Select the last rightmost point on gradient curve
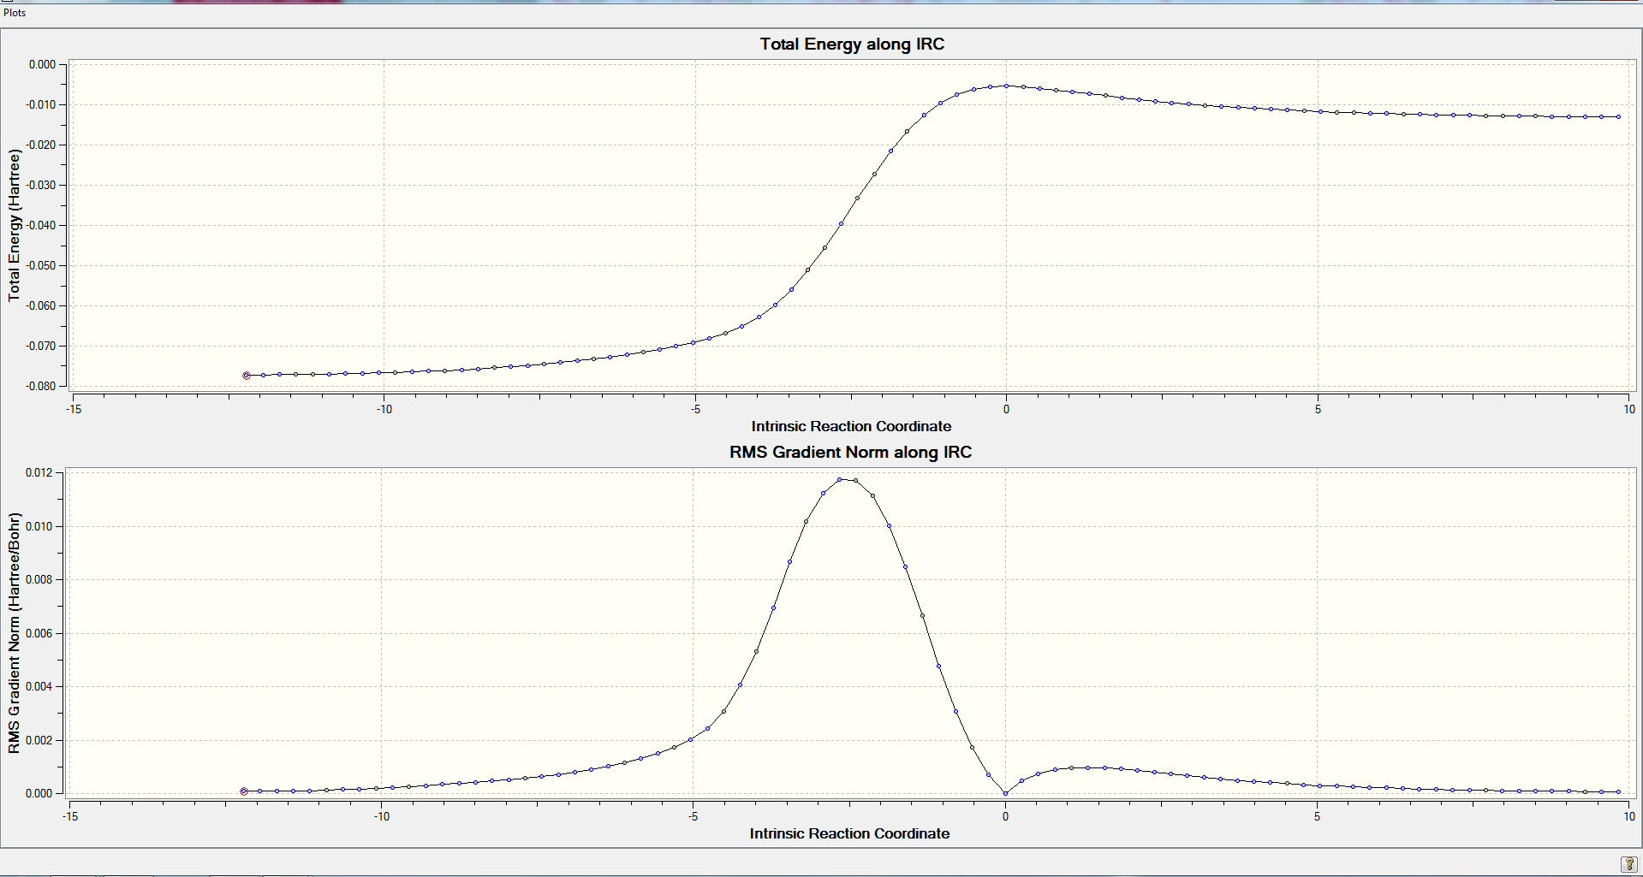Image resolution: width=1643 pixels, height=877 pixels. tap(1618, 792)
